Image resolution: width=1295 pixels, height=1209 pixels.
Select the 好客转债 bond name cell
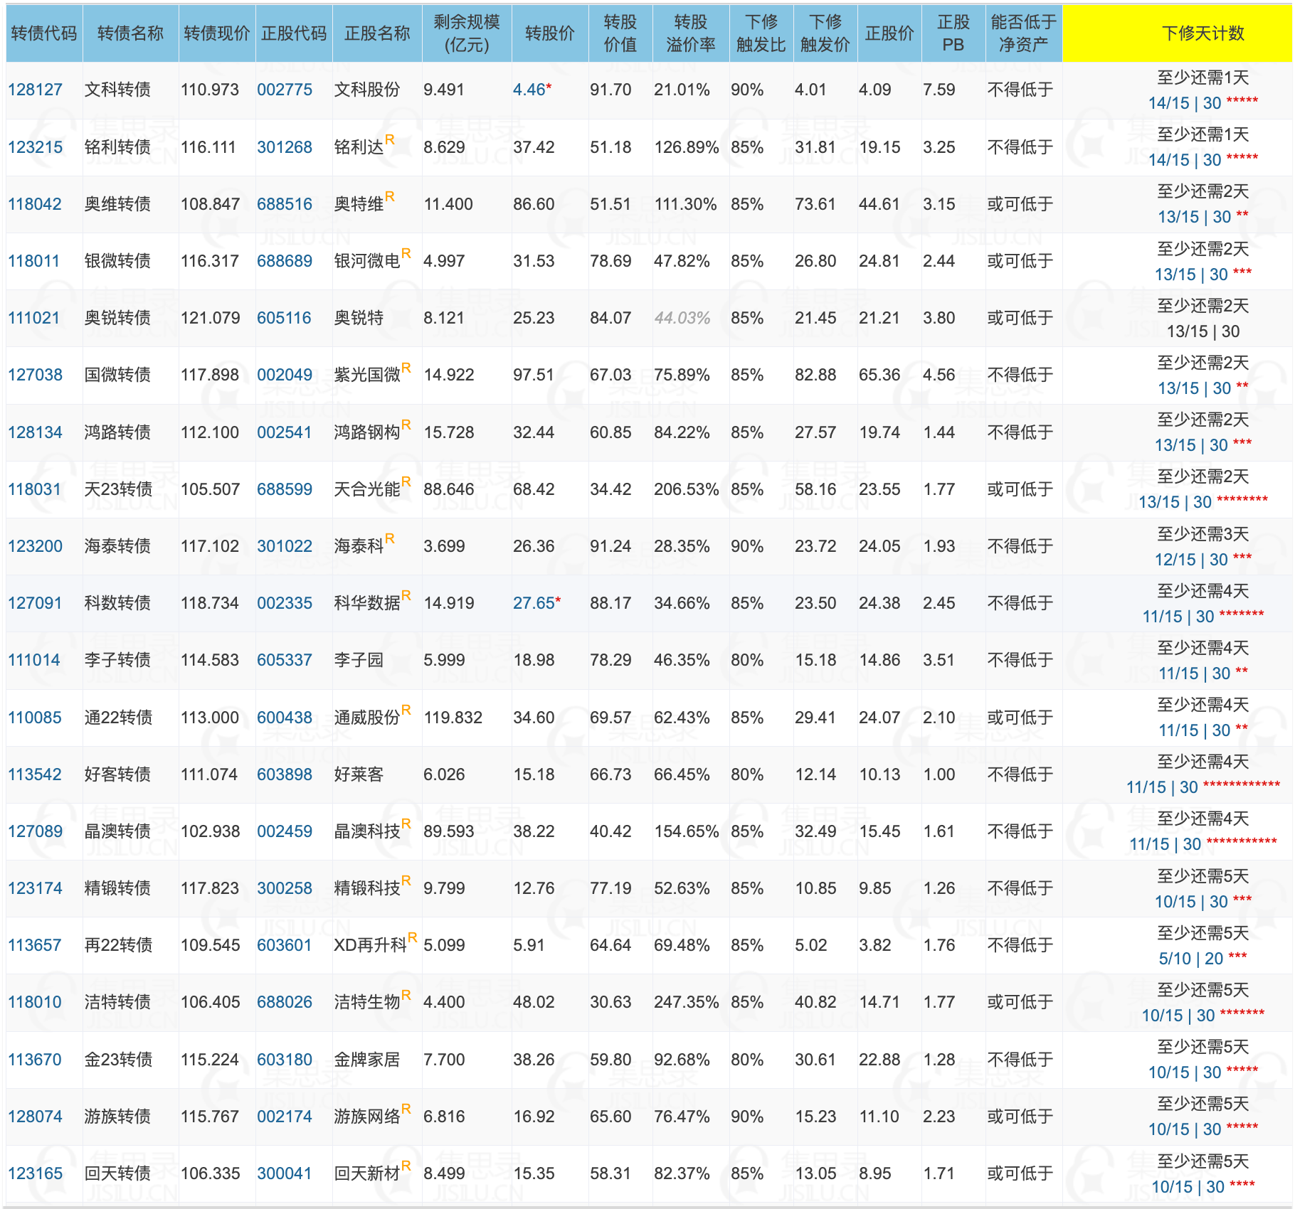117,774
